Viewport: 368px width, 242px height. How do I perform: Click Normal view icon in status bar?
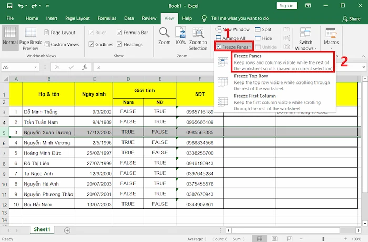coord(259,239)
